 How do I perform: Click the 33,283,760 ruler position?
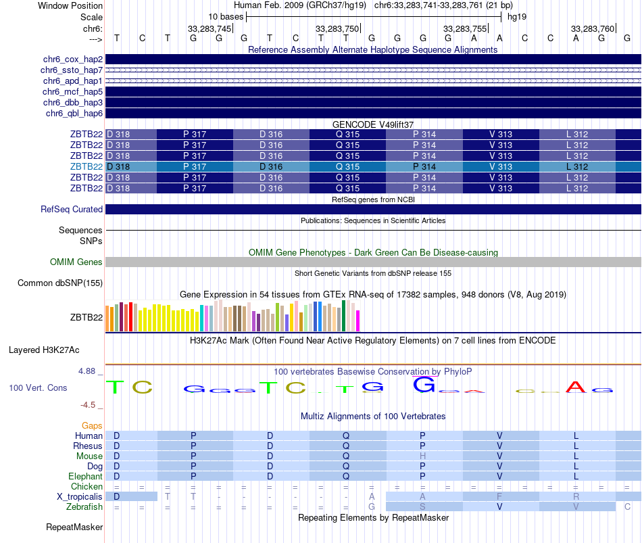tap(593, 28)
